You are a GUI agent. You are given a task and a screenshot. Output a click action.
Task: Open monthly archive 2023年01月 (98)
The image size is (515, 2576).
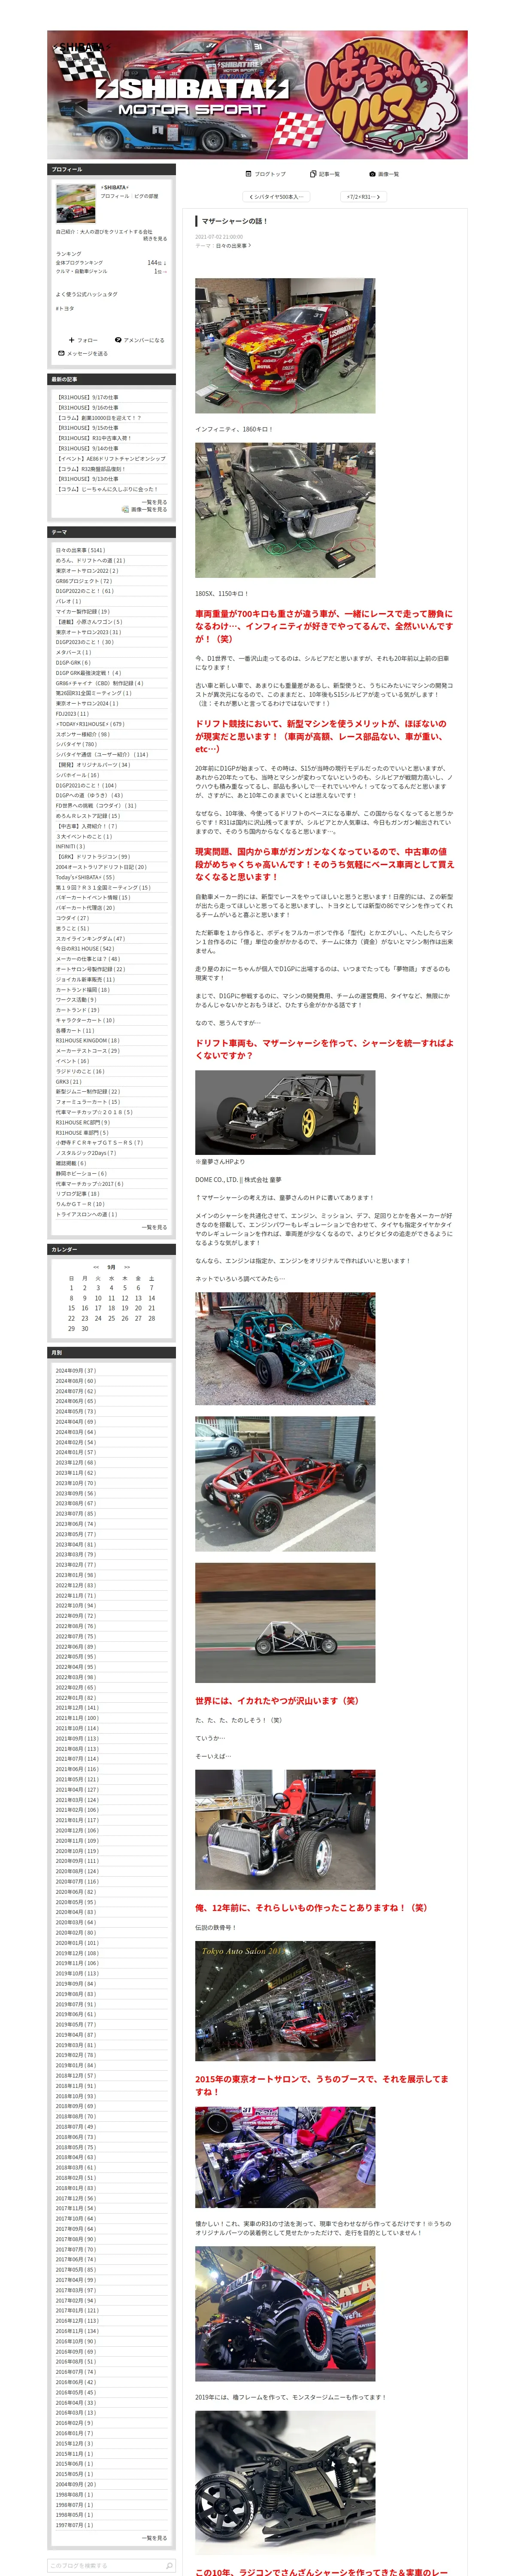coord(76,1575)
